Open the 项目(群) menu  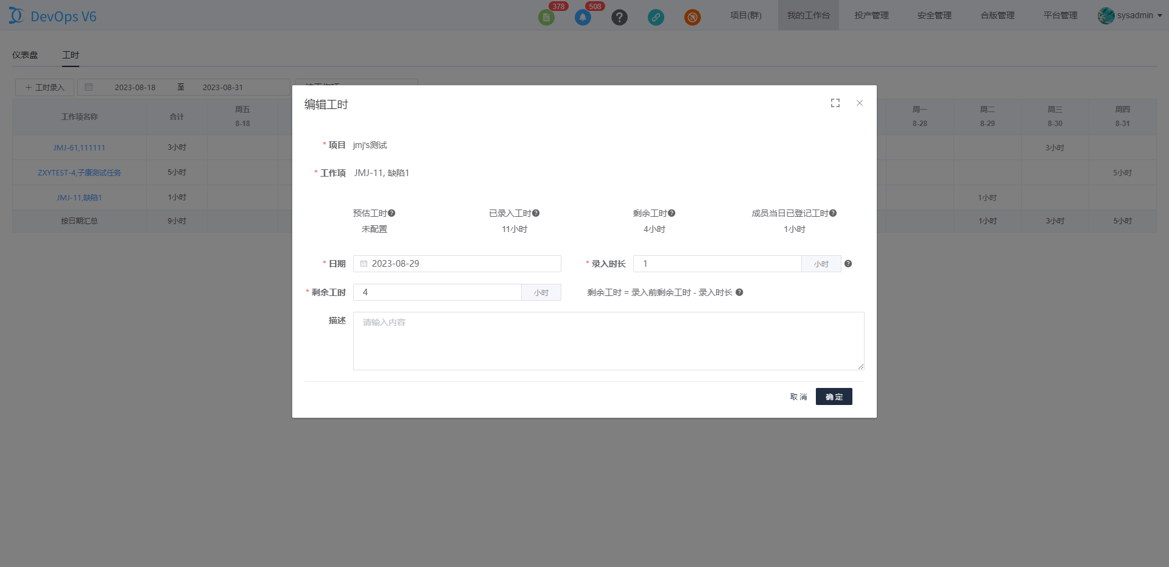(x=746, y=15)
